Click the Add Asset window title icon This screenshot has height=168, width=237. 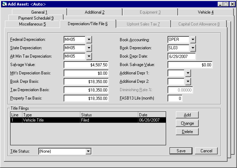[x=5, y=4]
